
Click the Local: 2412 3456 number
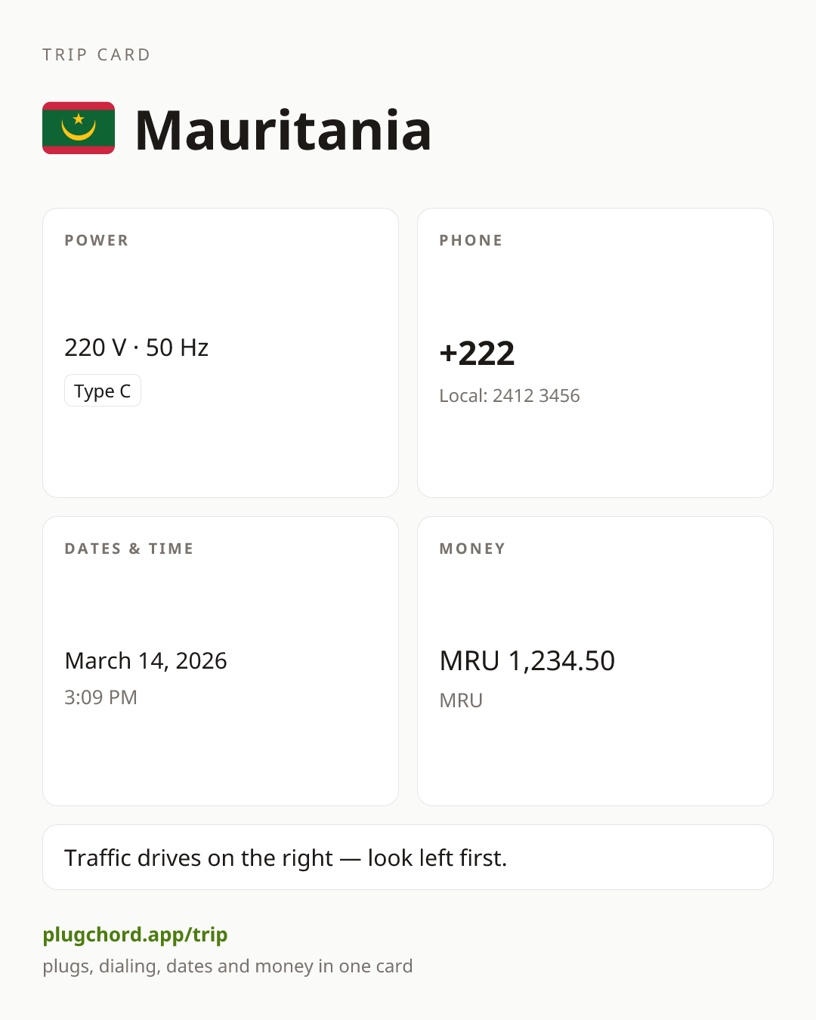(x=510, y=396)
